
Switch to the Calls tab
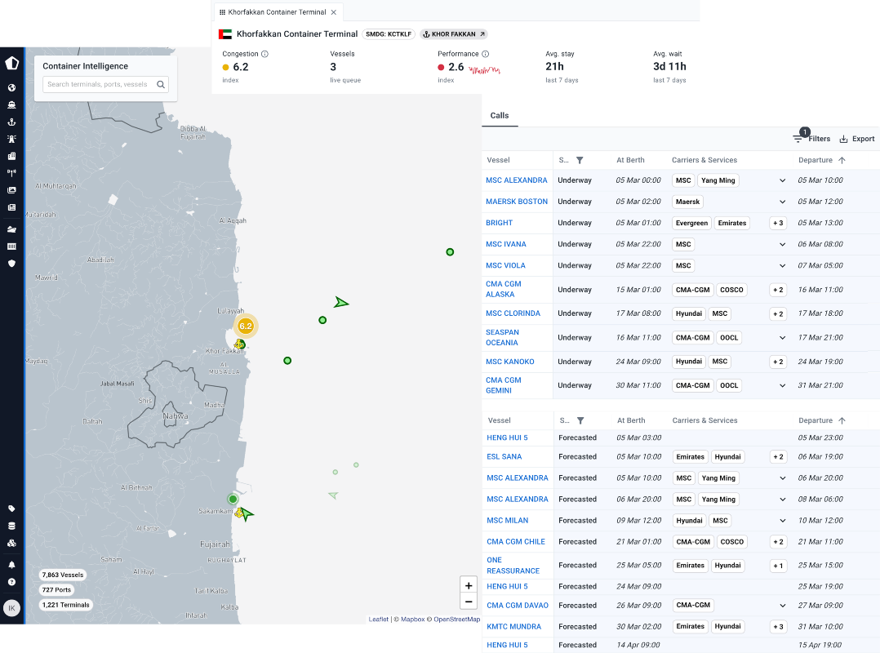click(500, 116)
